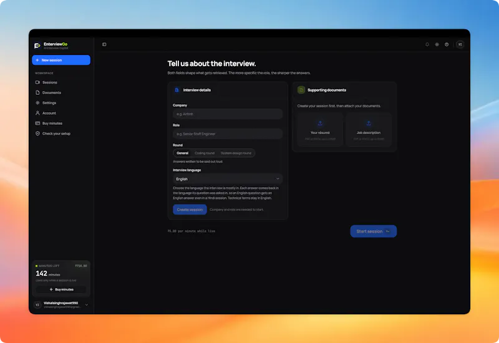The width and height of the screenshot is (499, 343).
Task: Click the theme sun icon in header
Action: point(437,44)
